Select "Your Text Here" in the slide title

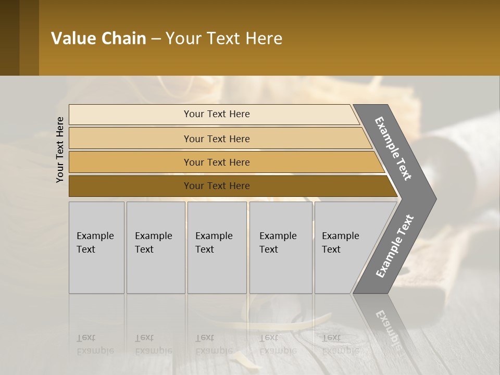pos(224,39)
